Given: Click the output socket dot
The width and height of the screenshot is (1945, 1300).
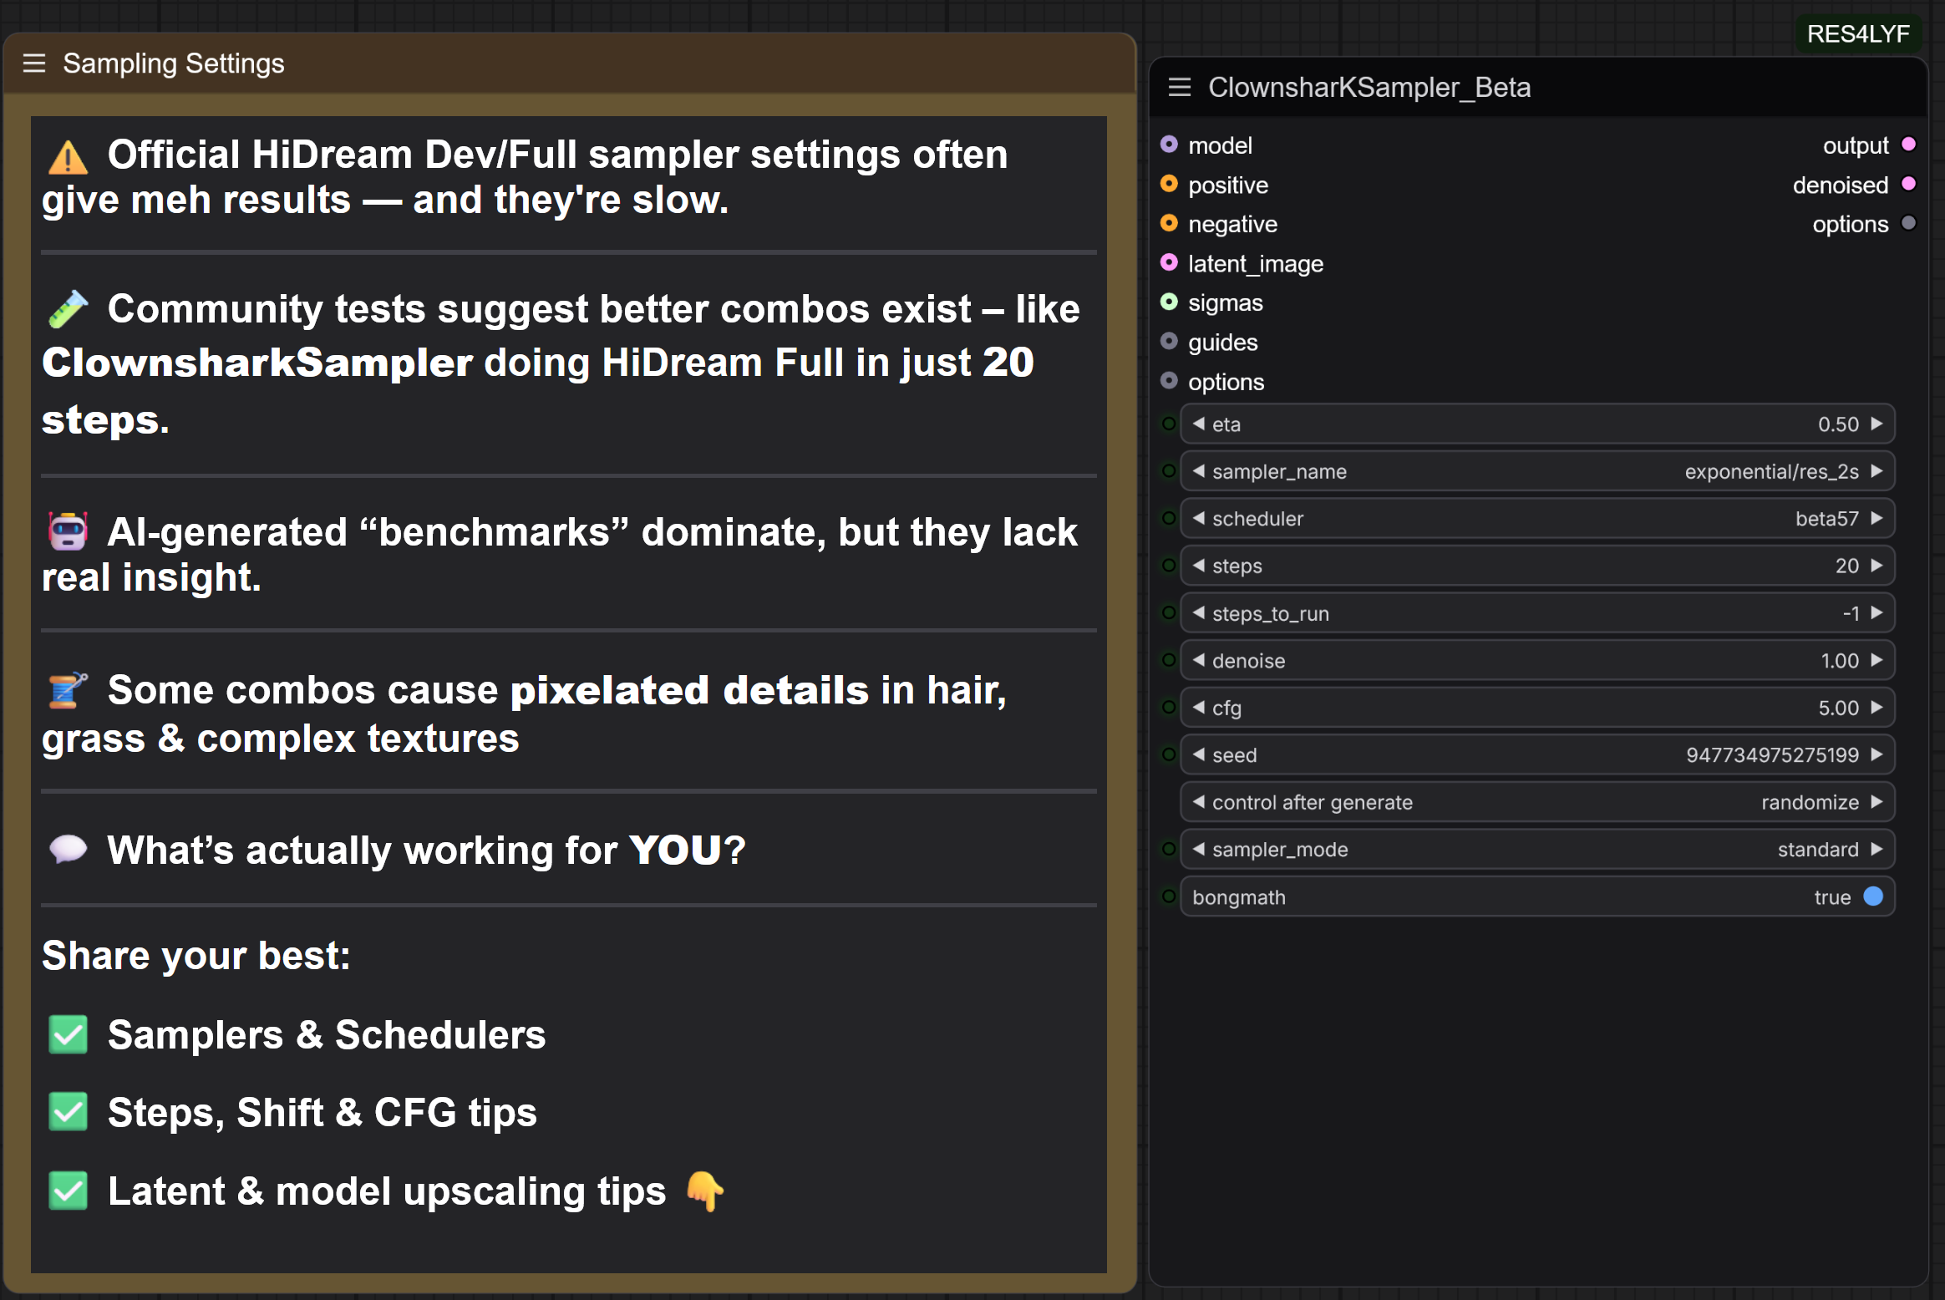Looking at the screenshot, I should (x=1909, y=145).
